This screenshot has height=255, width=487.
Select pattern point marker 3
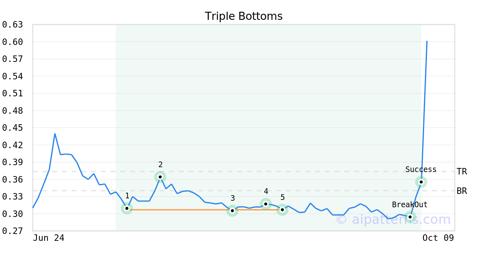pyautogui.click(x=232, y=210)
